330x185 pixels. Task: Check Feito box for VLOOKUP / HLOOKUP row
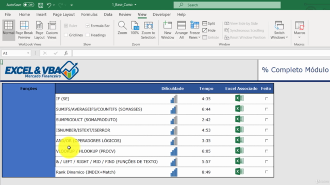267,151
